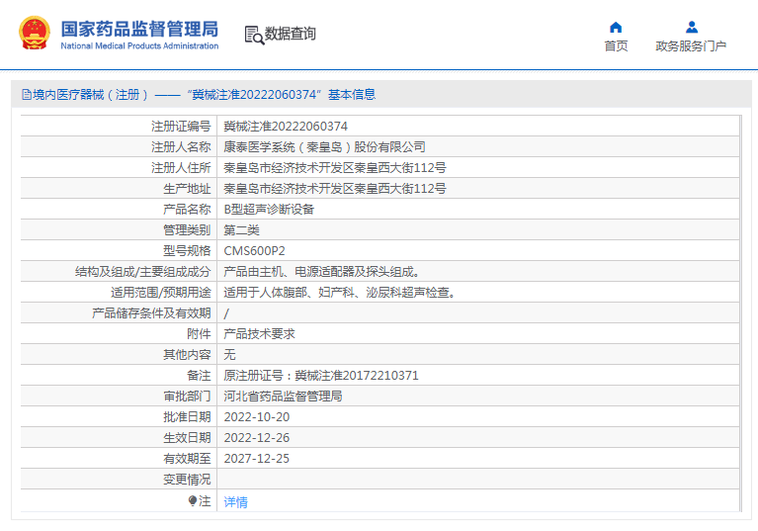Click the national emblem logo
758x531 pixels.
pyautogui.click(x=34, y=34)
